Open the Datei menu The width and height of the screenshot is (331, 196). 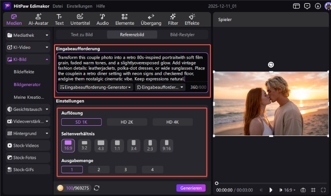58,6
